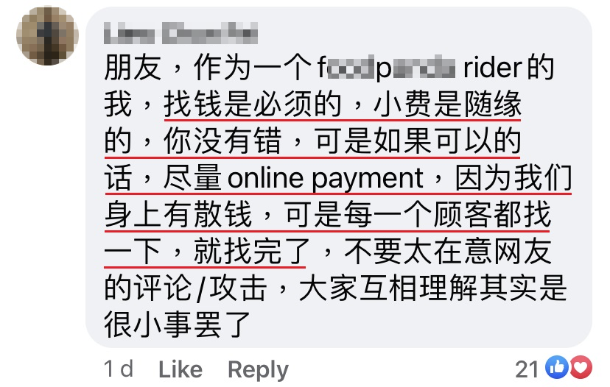Click the opening word "朋友"
The height and width of the screenshot is (387, 610).
click(133, 68)
